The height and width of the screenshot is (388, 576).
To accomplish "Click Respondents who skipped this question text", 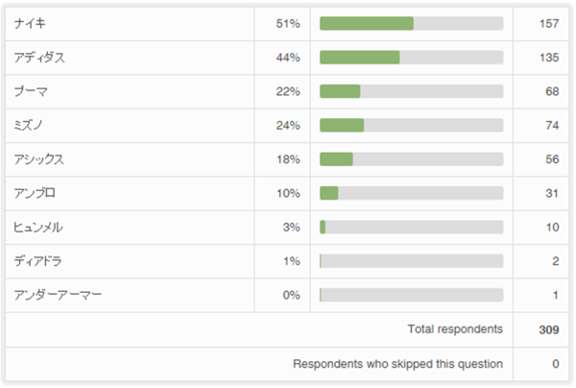I will pos(397,364).
